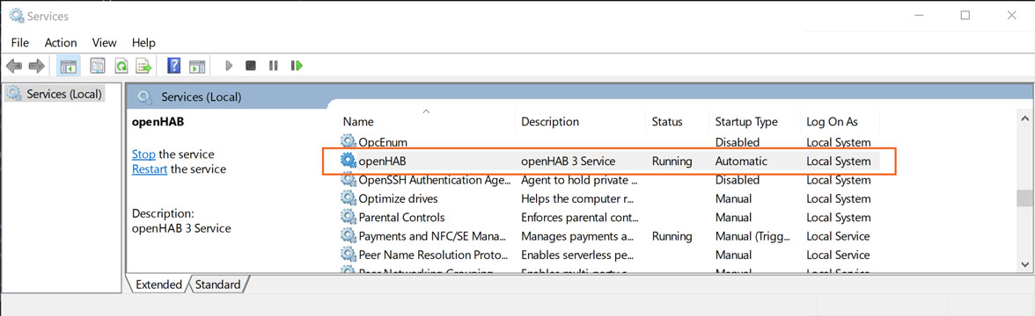Click gear icon of OpenSSH Authentication Agent
The height and width of the screenshot is (316, 1035).
pos(348,180)
